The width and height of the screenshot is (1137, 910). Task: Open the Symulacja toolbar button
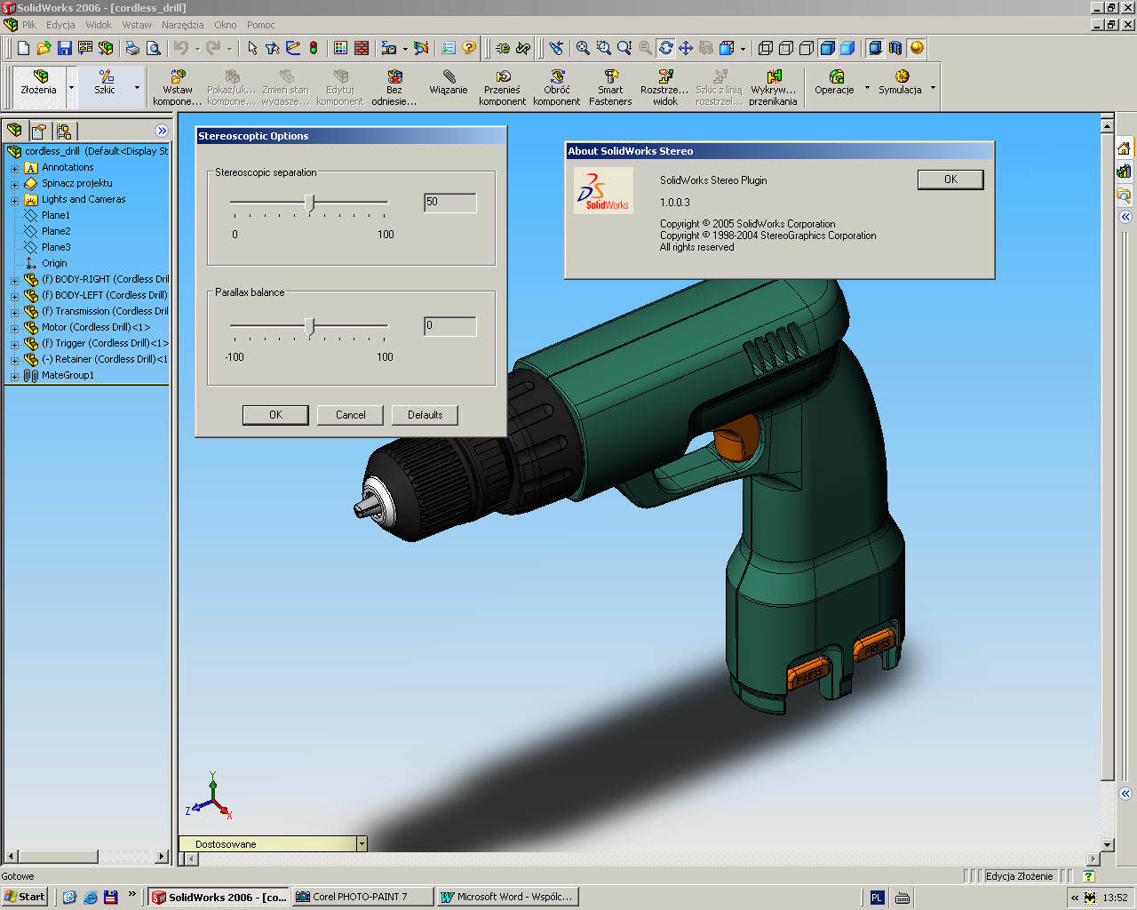900,82
